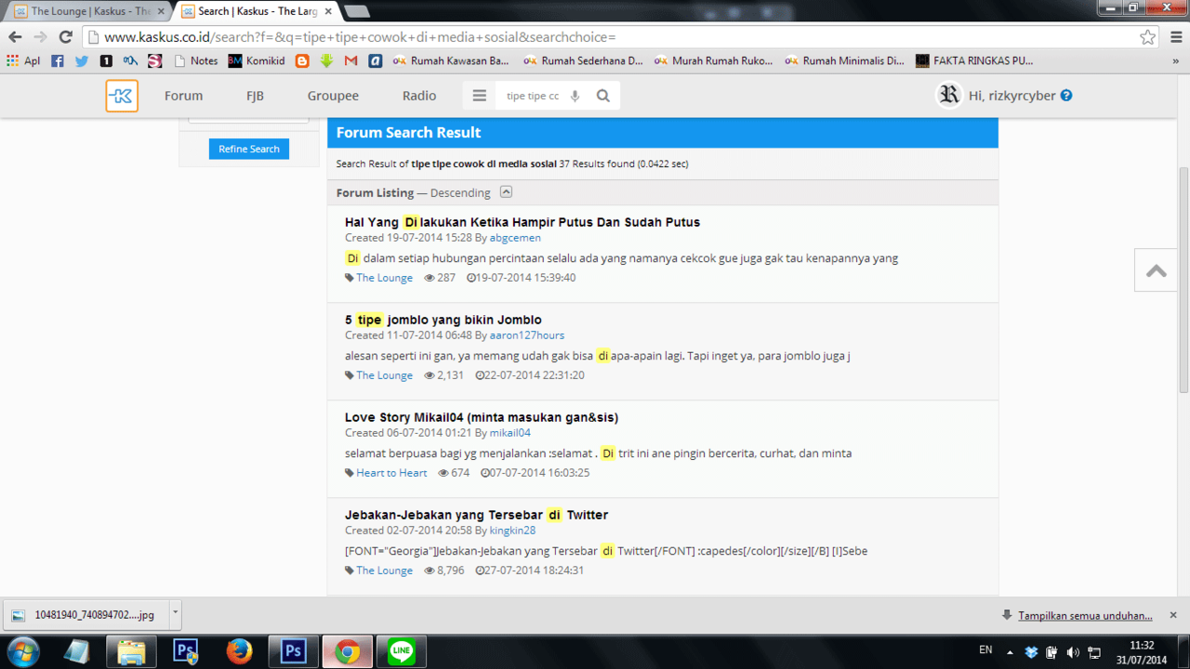Open thread 'Jebakan-Jebakan yang Tersebar di Twitter'
1190x669 pixels.
pyautogui.click(x=476, y=515)
